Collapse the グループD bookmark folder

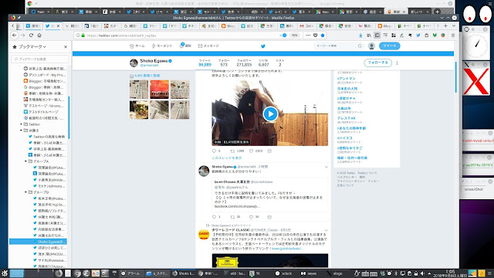pyautogui.click(x=25, y=192)
